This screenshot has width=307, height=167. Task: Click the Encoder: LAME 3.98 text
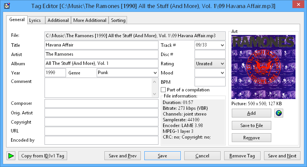tap(183, 125)
